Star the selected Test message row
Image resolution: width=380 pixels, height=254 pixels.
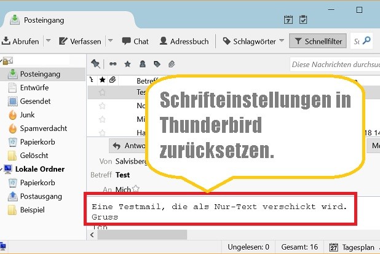coord(102,92)
